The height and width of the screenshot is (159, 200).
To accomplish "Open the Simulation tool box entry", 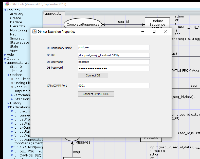I will point(18,38).
